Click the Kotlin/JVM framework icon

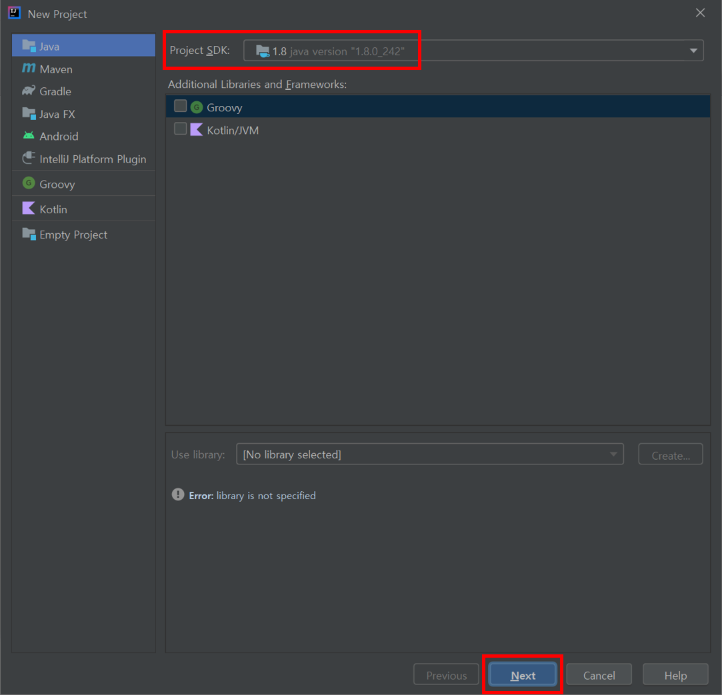[197, 130]
